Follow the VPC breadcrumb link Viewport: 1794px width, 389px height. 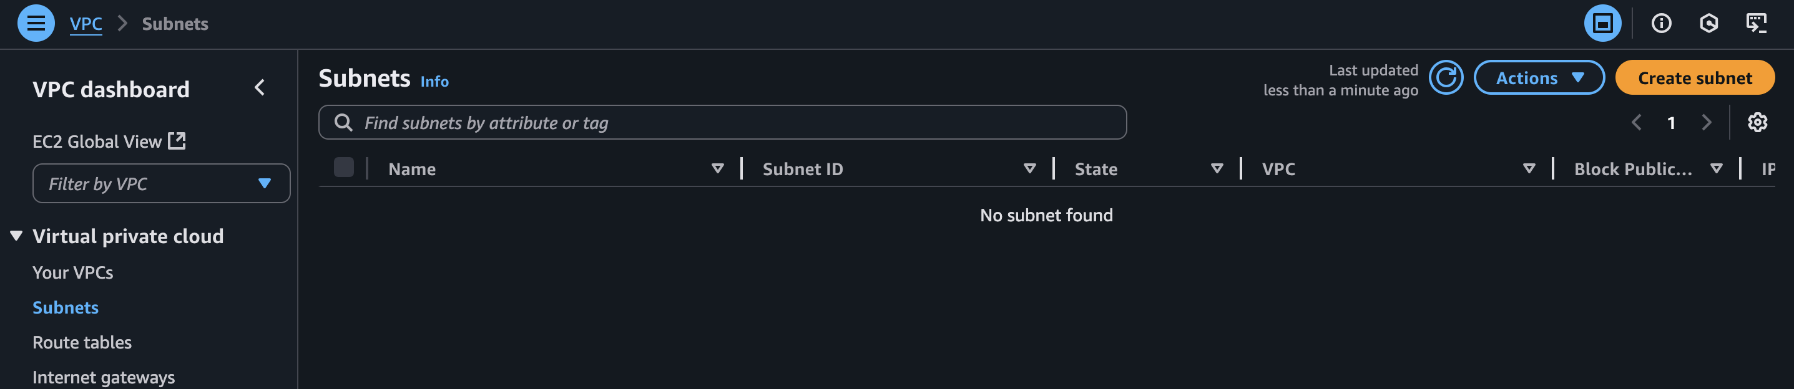85,23
